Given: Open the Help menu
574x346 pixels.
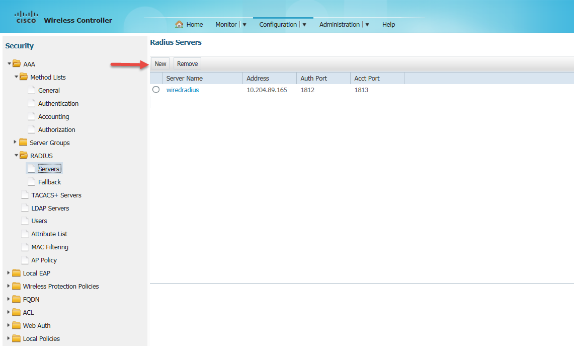Looking at the screenshot, I should (388, 25).
